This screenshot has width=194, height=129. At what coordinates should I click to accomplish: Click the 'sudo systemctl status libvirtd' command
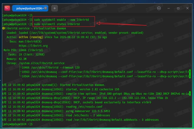point(57,24)
